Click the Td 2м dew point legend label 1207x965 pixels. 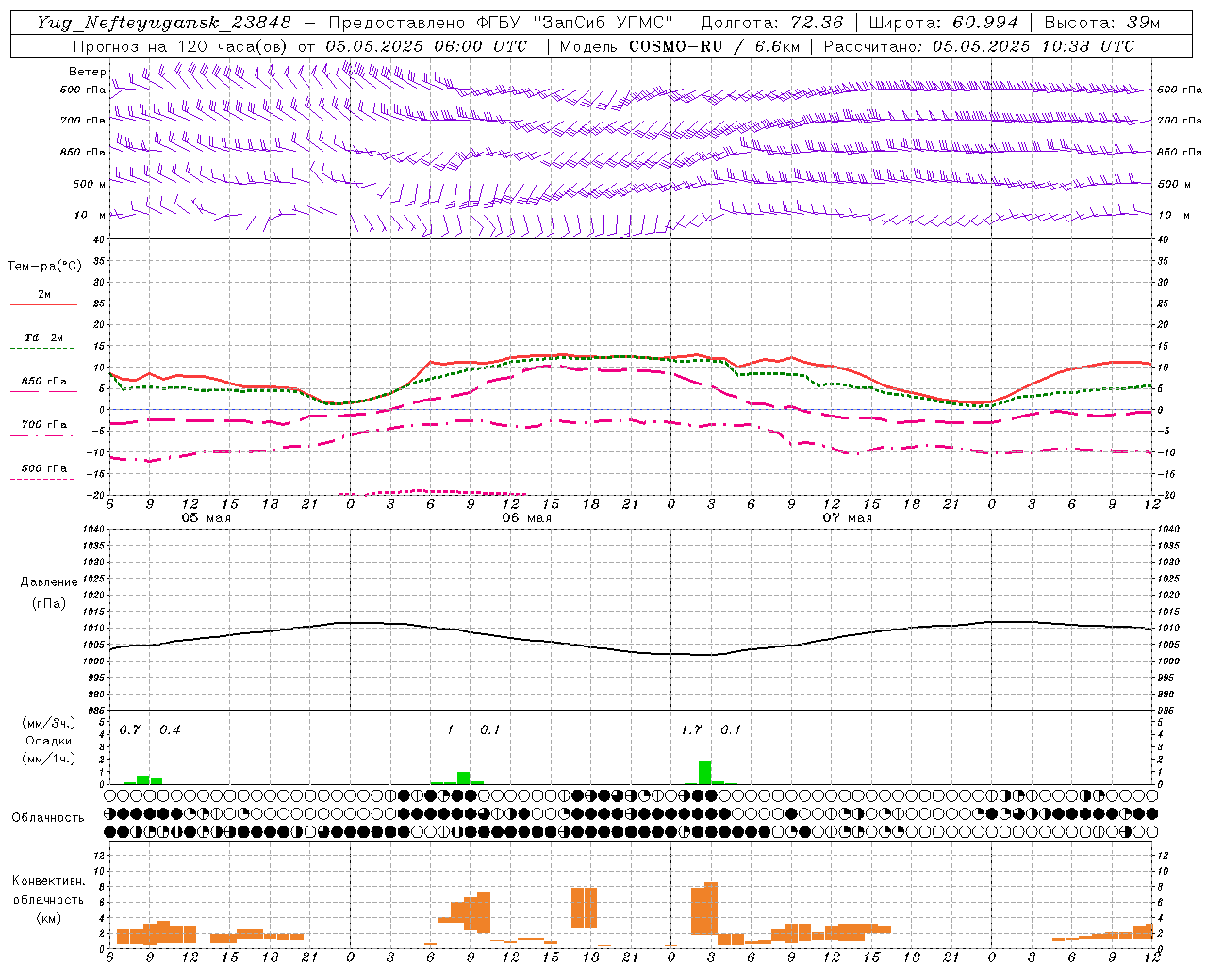click(x=44, y=337)
